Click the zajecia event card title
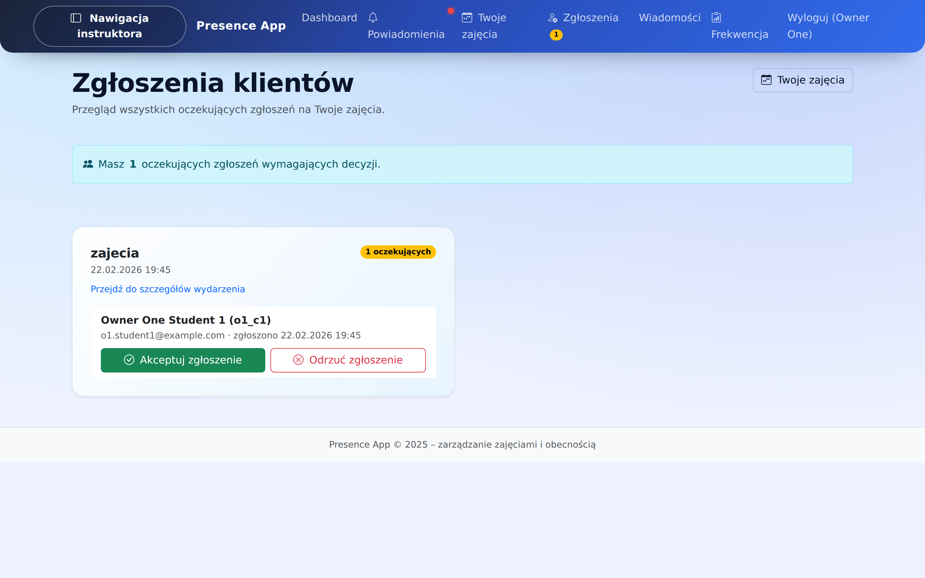 [115, 253]
